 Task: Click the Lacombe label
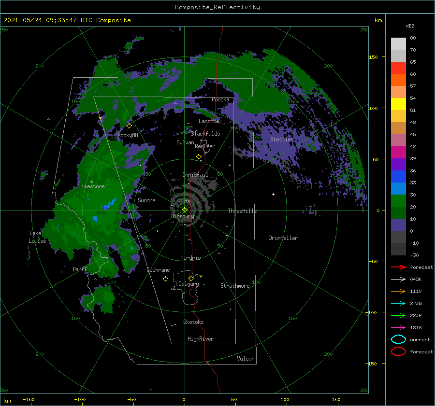209,121
